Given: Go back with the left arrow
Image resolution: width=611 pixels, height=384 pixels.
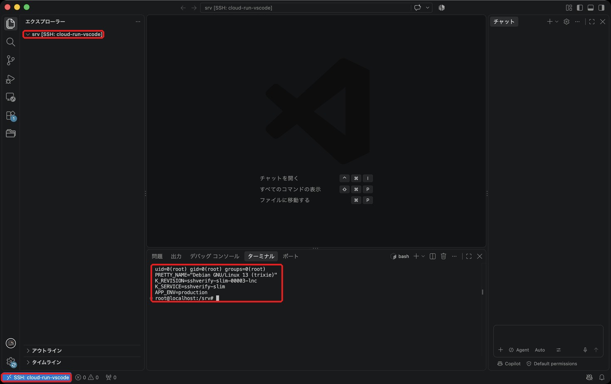Looking at the screenshot, I should click(183, 7).
